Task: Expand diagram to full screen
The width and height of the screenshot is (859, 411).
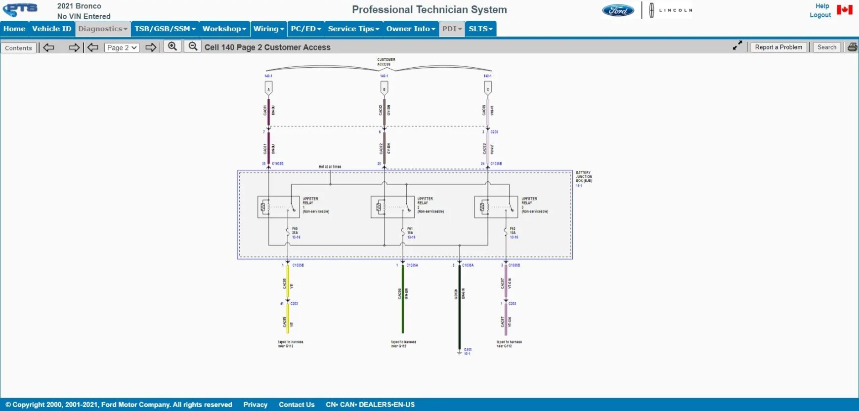Action: 737,45
